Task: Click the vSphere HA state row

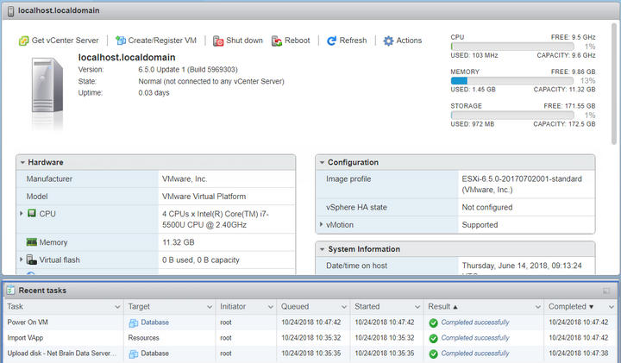Action: [x=455, y=207]
